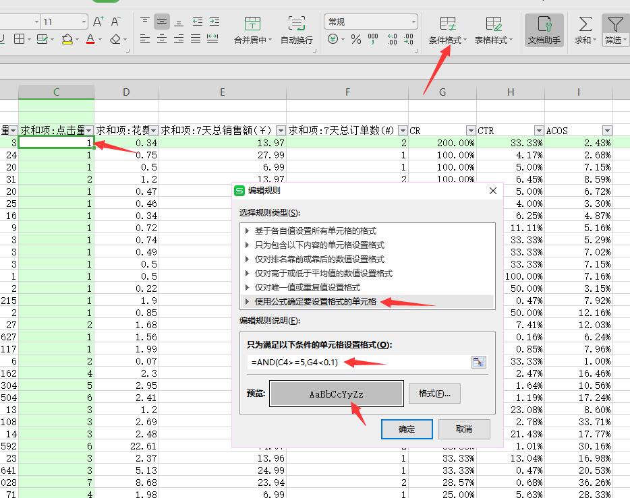The height and width of the screenshot is (498, 630).
Task: Click the percent style button
Action: tap(355, 40)
